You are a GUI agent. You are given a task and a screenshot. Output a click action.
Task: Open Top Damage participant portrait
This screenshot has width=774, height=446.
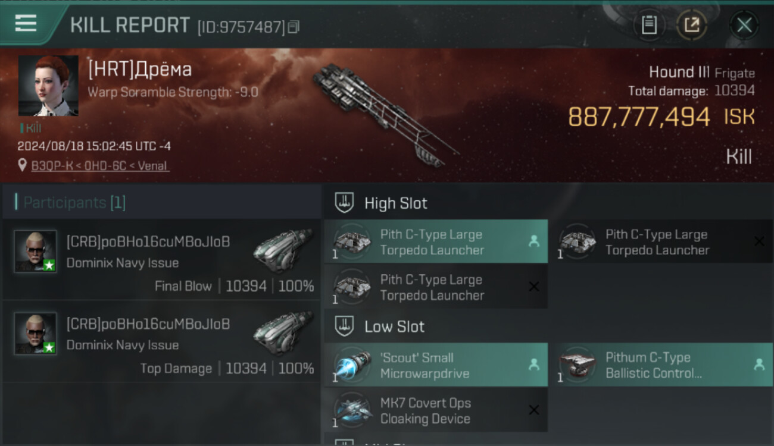(36, 334)
